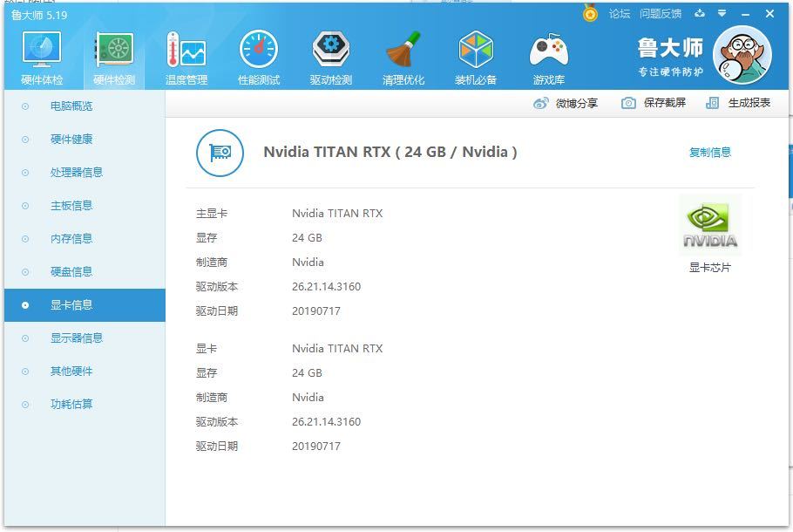This screenshot has height=532, width=793.
Task: Click heading Nvidia TITAN RTX ( 24 GB / Nvidia )
Action: pyautogui.click(x=390, y=152)
